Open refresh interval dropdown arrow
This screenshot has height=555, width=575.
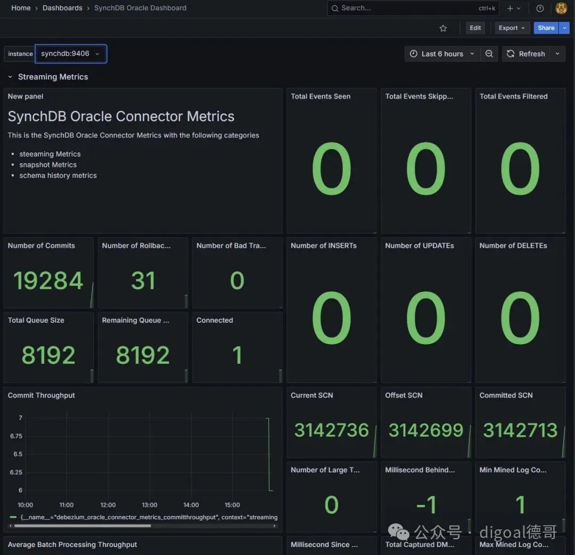[x=557, y=54]
